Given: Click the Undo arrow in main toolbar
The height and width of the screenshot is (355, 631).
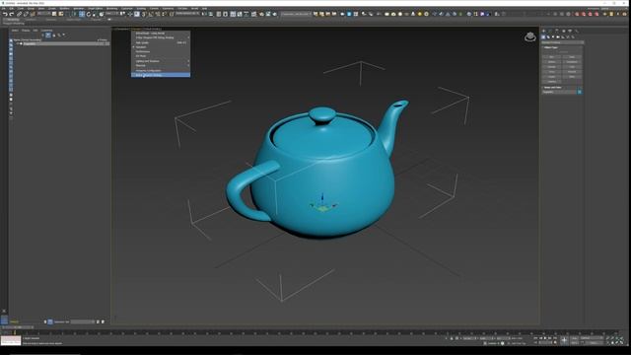Looking at the screenshot, I should 5,14.
